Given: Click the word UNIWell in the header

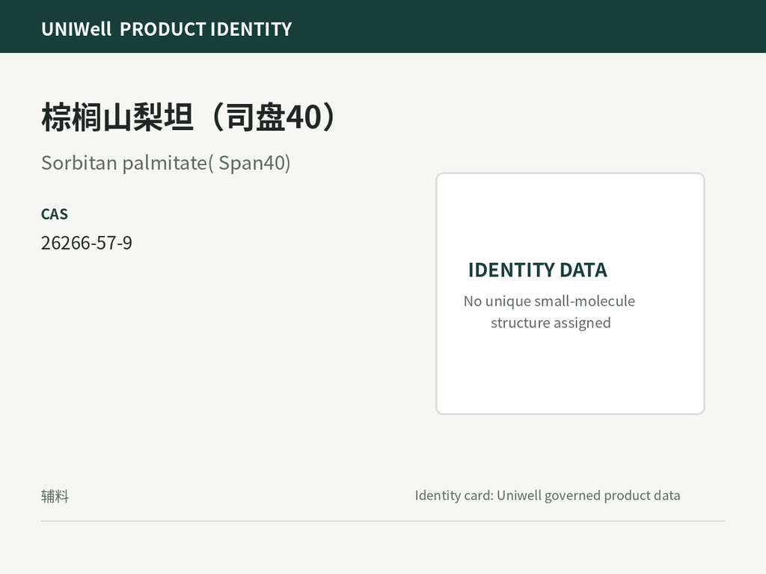Looking at the screenshot, I should (x=77, y=29).
